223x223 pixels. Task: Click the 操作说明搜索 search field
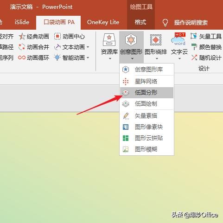(191, 23)
